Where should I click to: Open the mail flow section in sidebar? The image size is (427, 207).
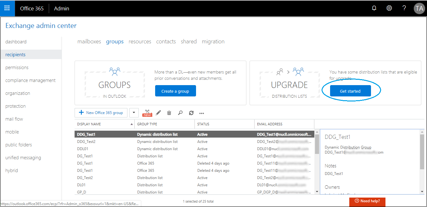click(14, 119)
